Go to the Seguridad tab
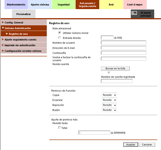This screenshot has height=150, width=161. point(64,5)
